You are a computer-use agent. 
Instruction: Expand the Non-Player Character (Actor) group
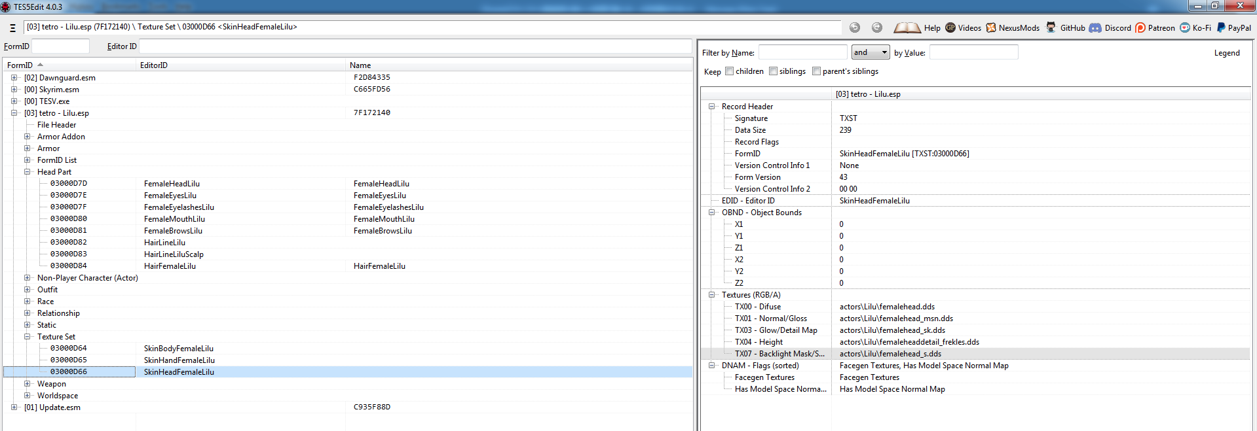27,278
